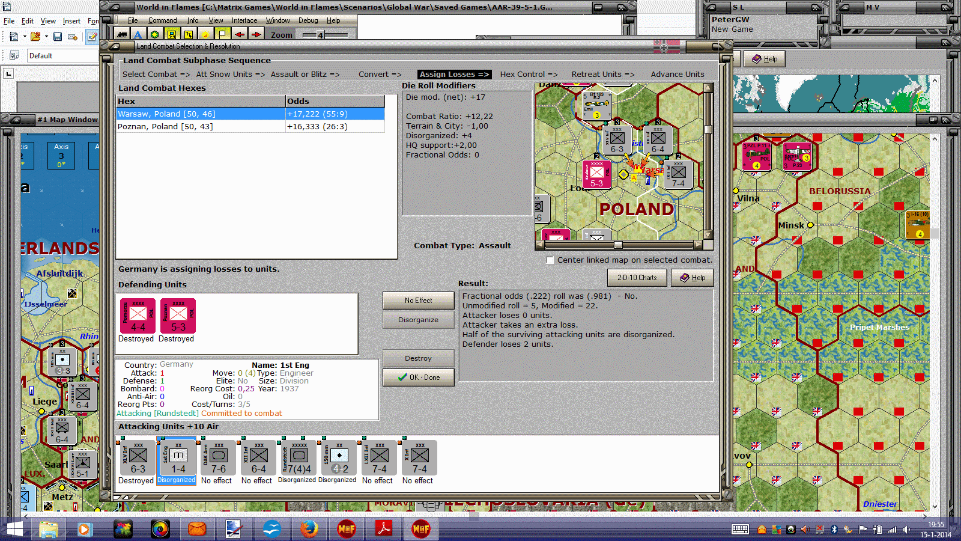Click the Assign Losses => subphase label
The height and width of the screenshot is (541, 961).
click(454, 75)
